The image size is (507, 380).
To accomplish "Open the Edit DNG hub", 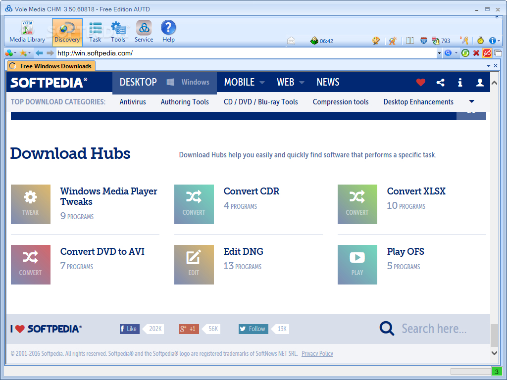I will (x=244, y=251).
